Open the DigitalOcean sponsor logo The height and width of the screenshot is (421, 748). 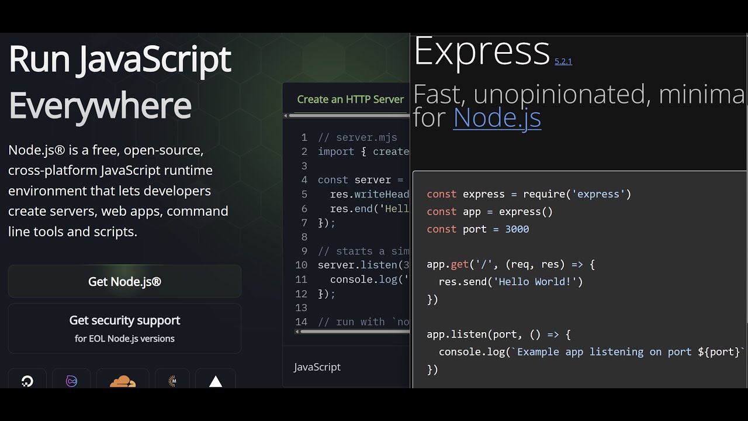coord(27,381)
